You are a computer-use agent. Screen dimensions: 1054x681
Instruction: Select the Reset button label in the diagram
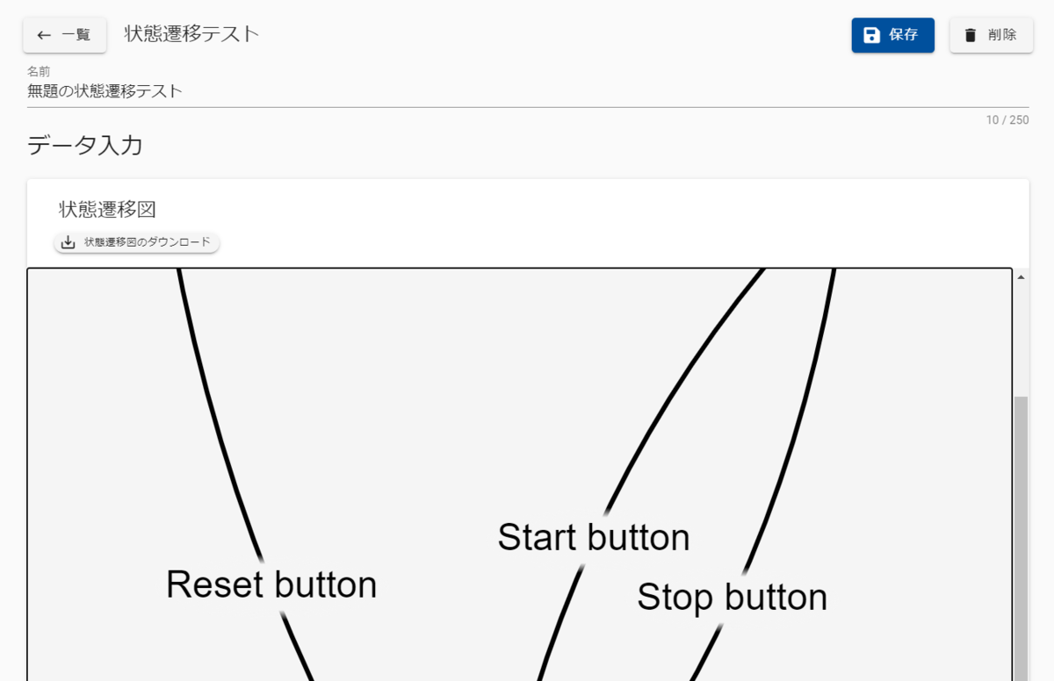[271, 584]
